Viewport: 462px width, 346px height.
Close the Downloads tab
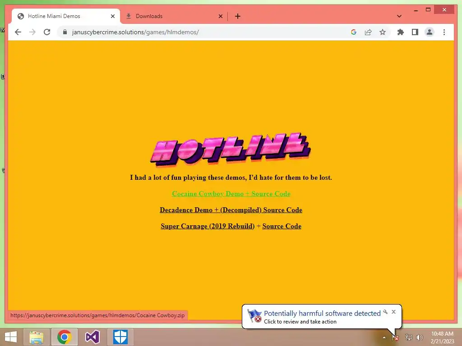click(220, 16)
